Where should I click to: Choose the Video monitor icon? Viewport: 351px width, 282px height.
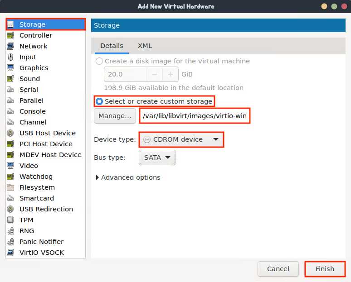10,166
